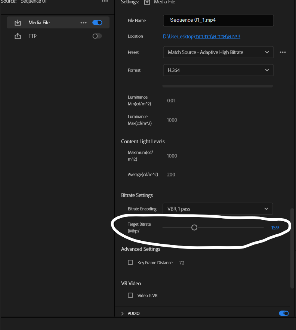Screen dimensions: 296x330
Task: Click the preset more options ellipsis
Action: 283,52
